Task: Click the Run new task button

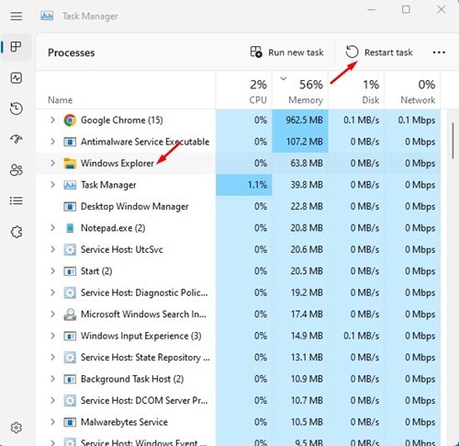Action: (x=286, y=52)
